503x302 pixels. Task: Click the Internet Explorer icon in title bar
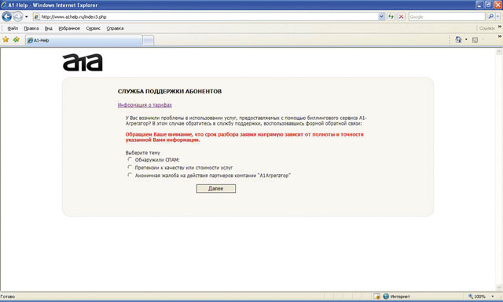click(4, 5)
